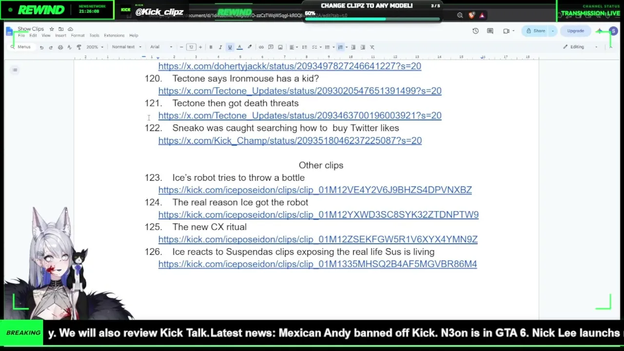Open the Tectone Ironmouse kid link

click(x=300, y=91)
